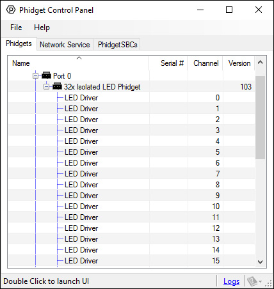Switch to the Phidgets tab

19,43
